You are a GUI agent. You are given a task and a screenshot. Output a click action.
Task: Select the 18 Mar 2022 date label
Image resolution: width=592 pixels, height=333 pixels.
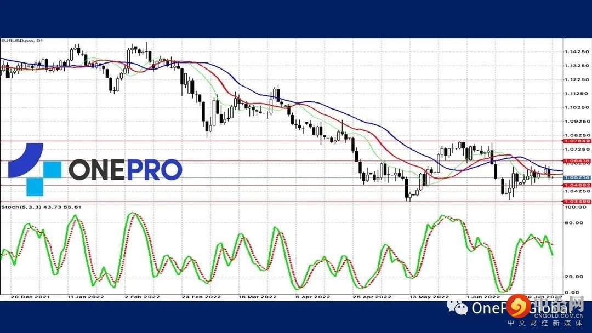(258, 297)
